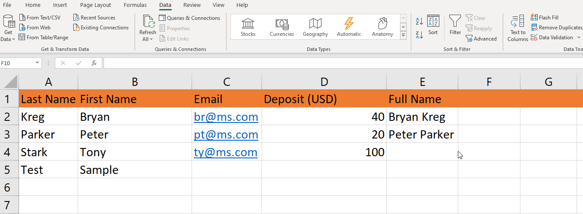Select the Stocks data type
This screenshot has width=583, height=214.
248,27
